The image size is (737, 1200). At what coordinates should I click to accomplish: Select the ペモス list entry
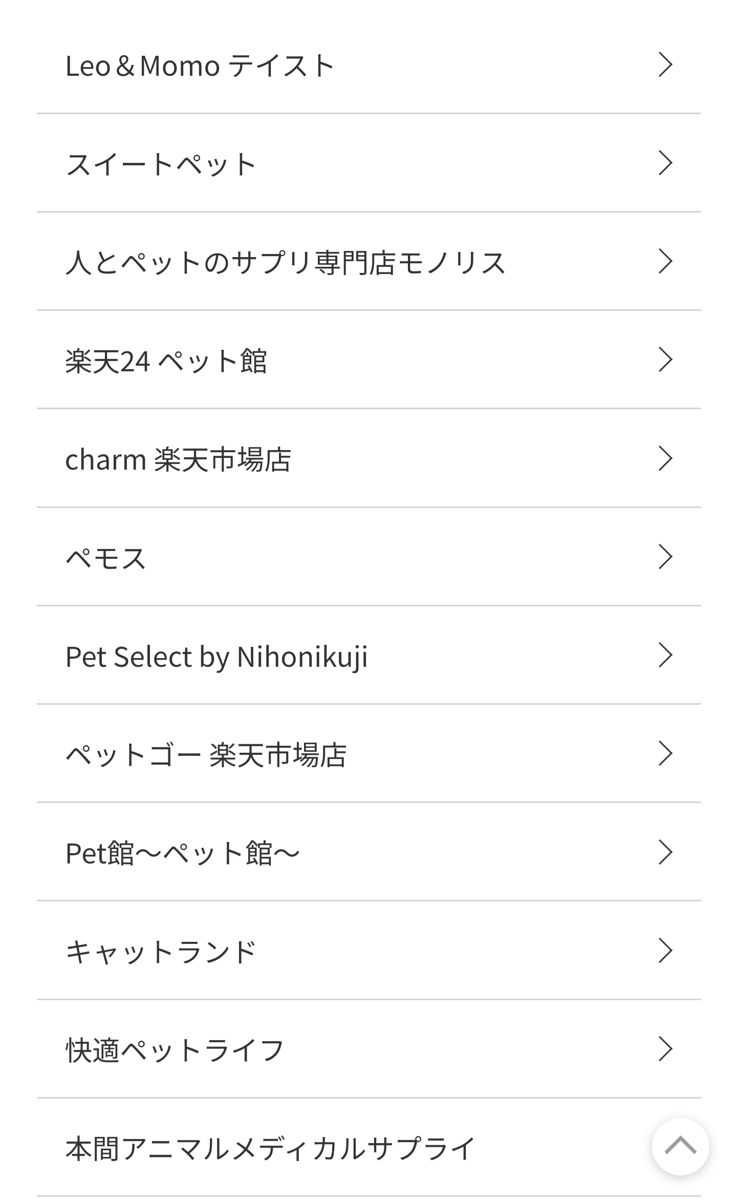[x=106, y=558]
